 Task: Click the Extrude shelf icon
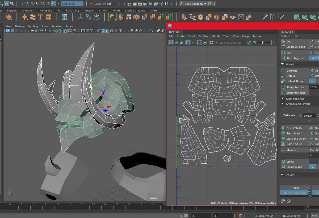(184, 17)
